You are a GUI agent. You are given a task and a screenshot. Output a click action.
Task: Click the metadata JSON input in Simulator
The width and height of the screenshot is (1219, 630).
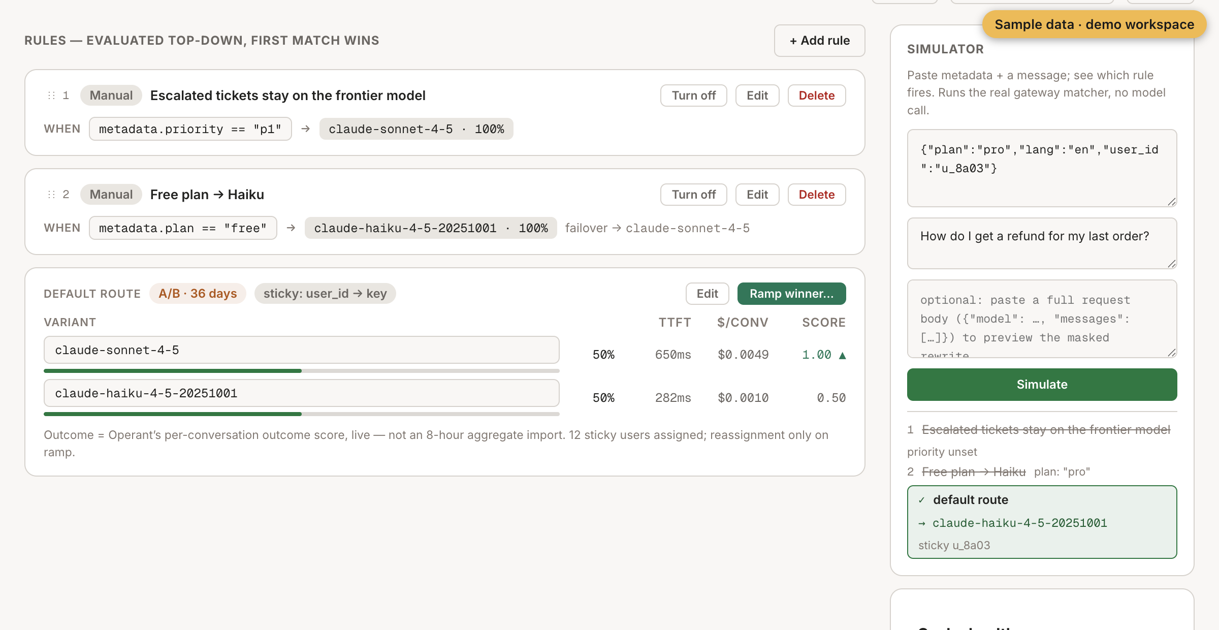(1042, 168)
